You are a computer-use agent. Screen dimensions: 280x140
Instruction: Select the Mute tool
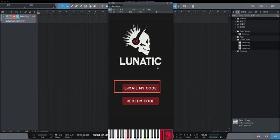[85, 6]
